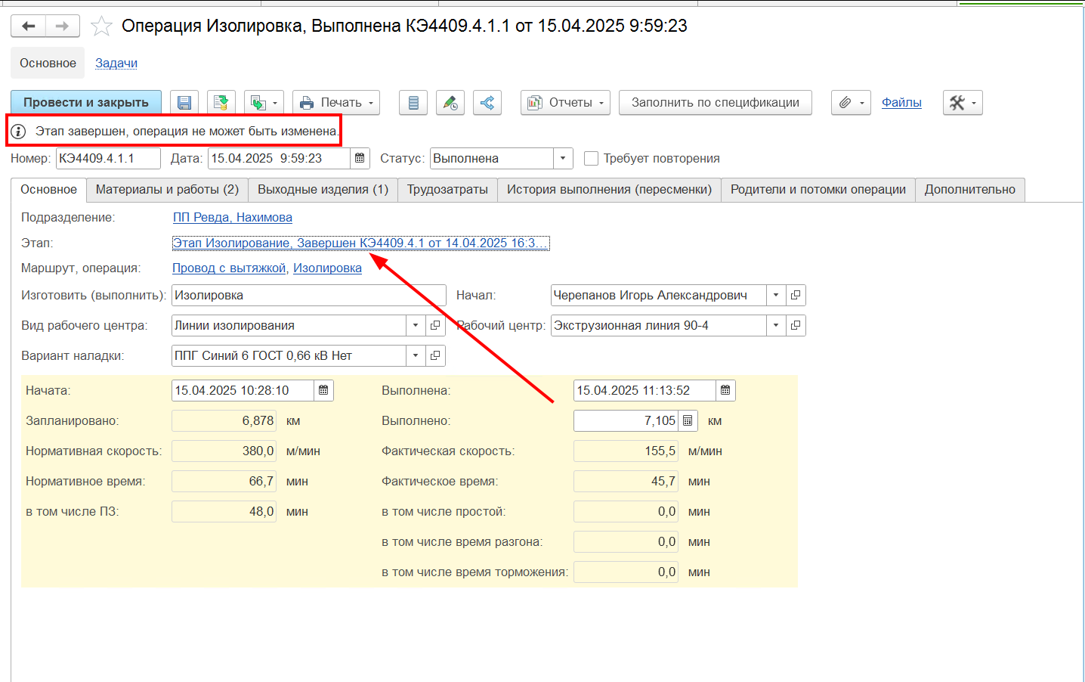Expand the Вид рабочего центра dropdown
1085x682 pixels.
(416, 325)
